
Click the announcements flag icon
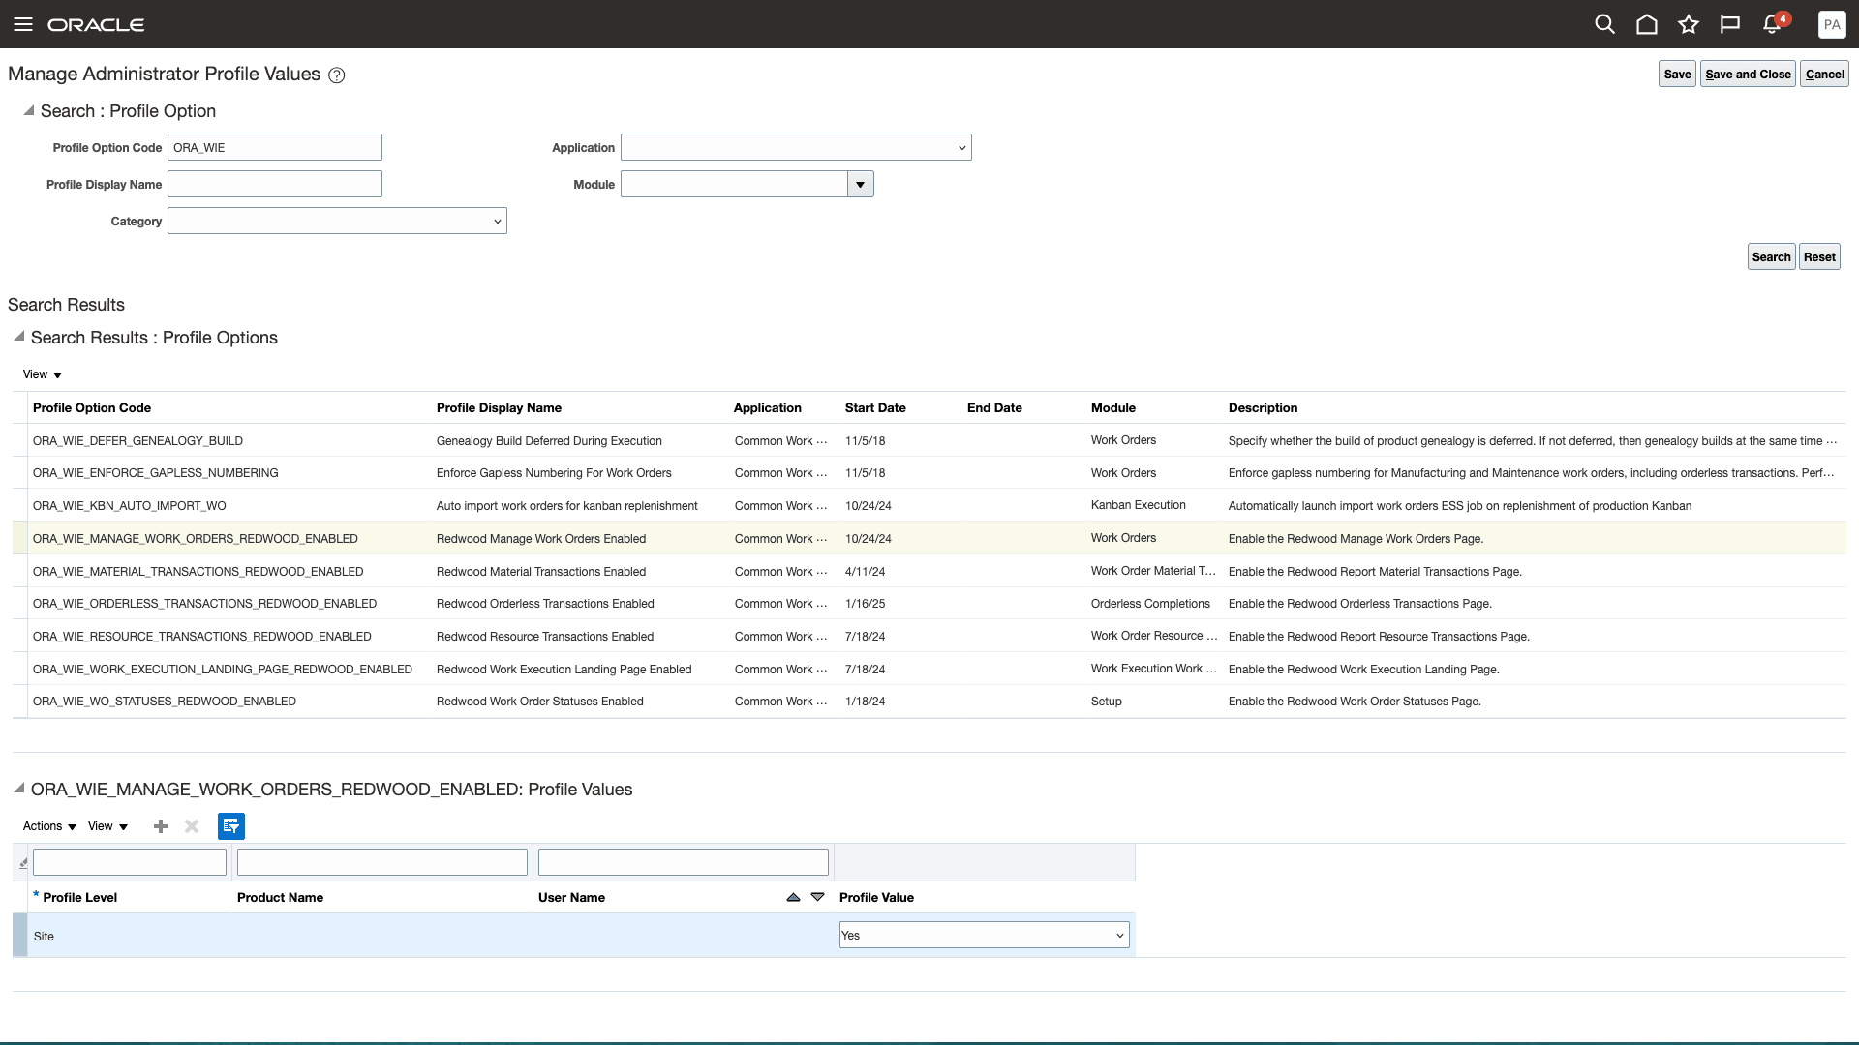1732,24
